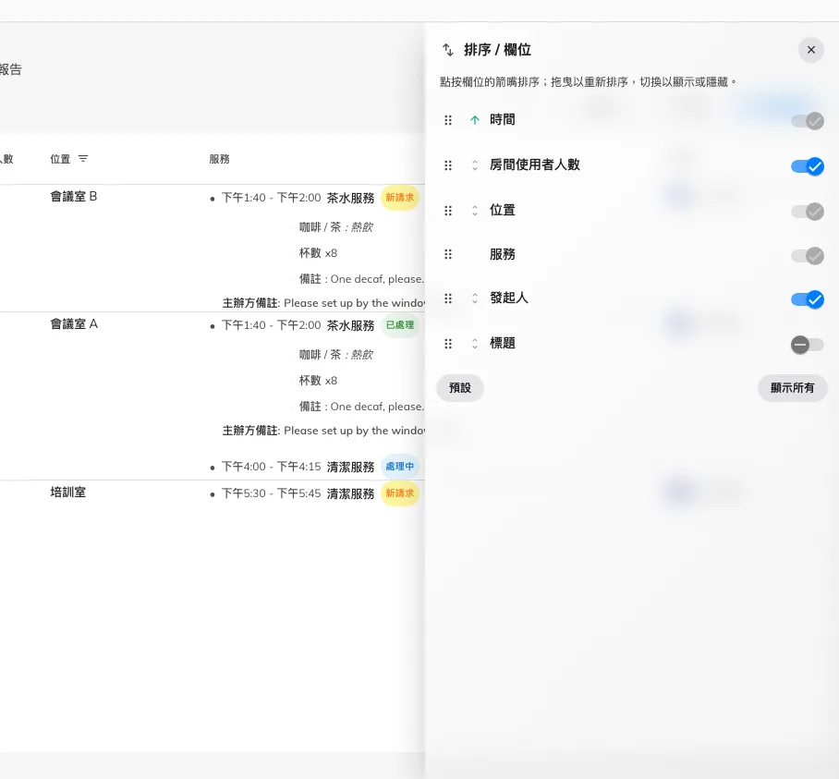Click 茶水服務 entry in 會議室 A row
This screenshot has width=839, height=779.
click(298, 325)
